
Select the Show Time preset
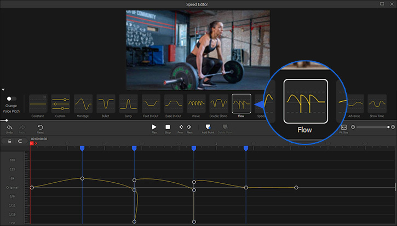point(377,103)
